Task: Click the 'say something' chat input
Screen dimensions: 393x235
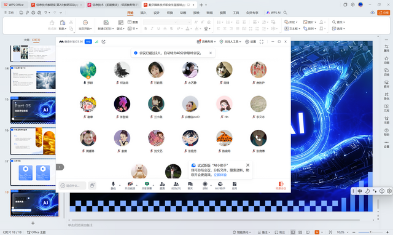Action: [x=72, y=186]
